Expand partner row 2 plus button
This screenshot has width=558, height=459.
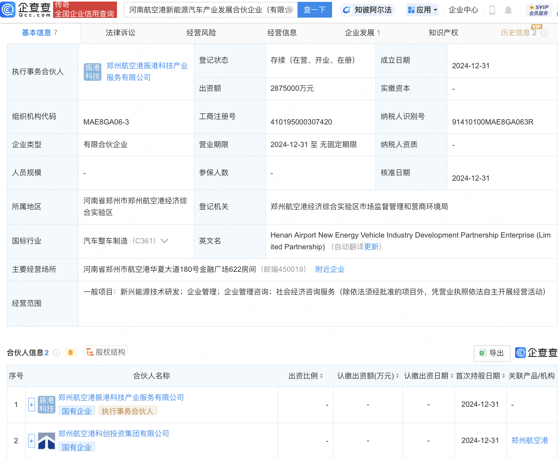coord(31,440)
